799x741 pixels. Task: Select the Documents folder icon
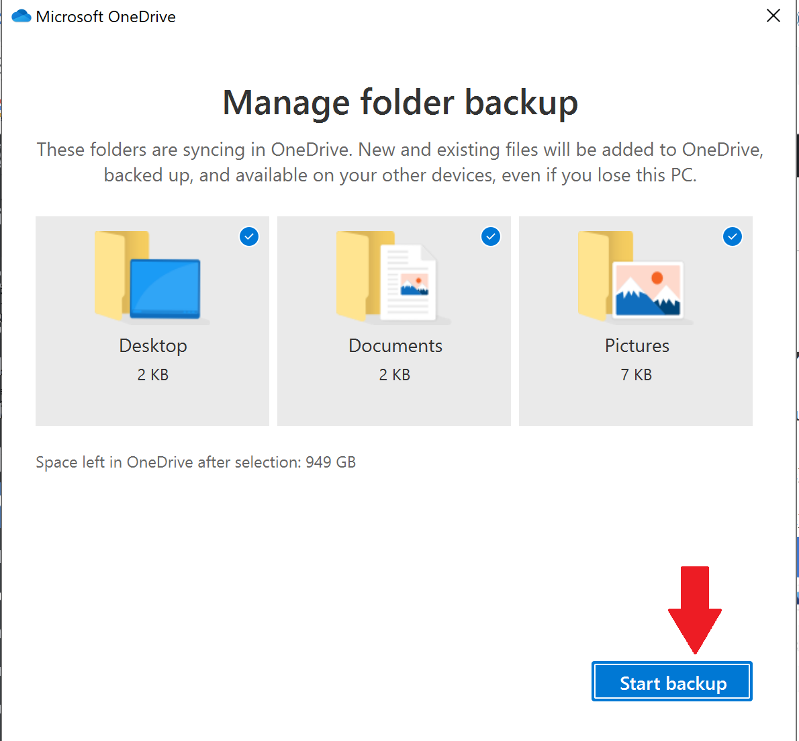pos(393,277)
